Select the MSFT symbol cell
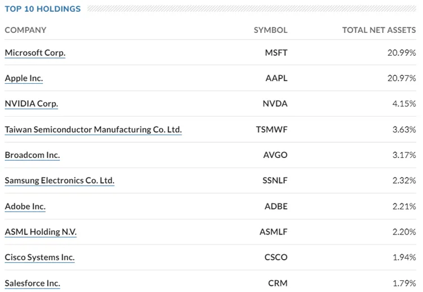Image resolution: width=423 pixels, height=292 pixels. coord(276,52)
